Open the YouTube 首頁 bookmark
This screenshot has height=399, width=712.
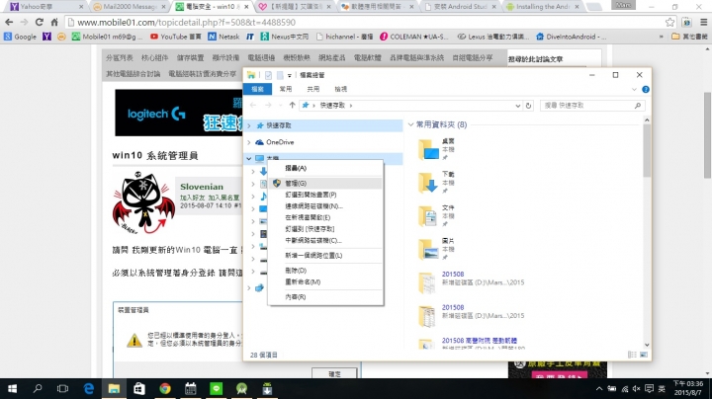click(176, 37)
